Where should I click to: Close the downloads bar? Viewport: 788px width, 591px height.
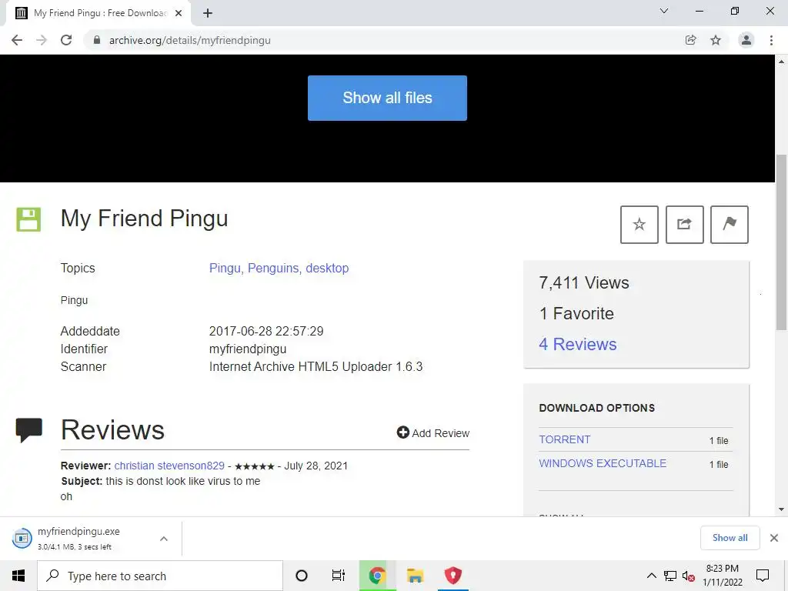pos(774,538)
